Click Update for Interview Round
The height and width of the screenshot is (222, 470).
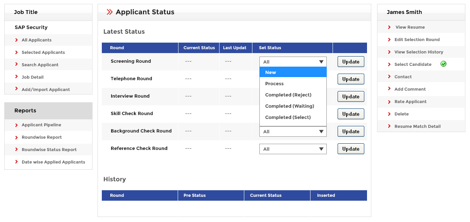click(351, 96)
